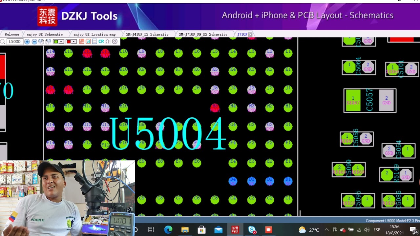The width and height of the screenshot is (420, 236).
Task: Open Skype from the taskbar
Action: pos(252,230)
